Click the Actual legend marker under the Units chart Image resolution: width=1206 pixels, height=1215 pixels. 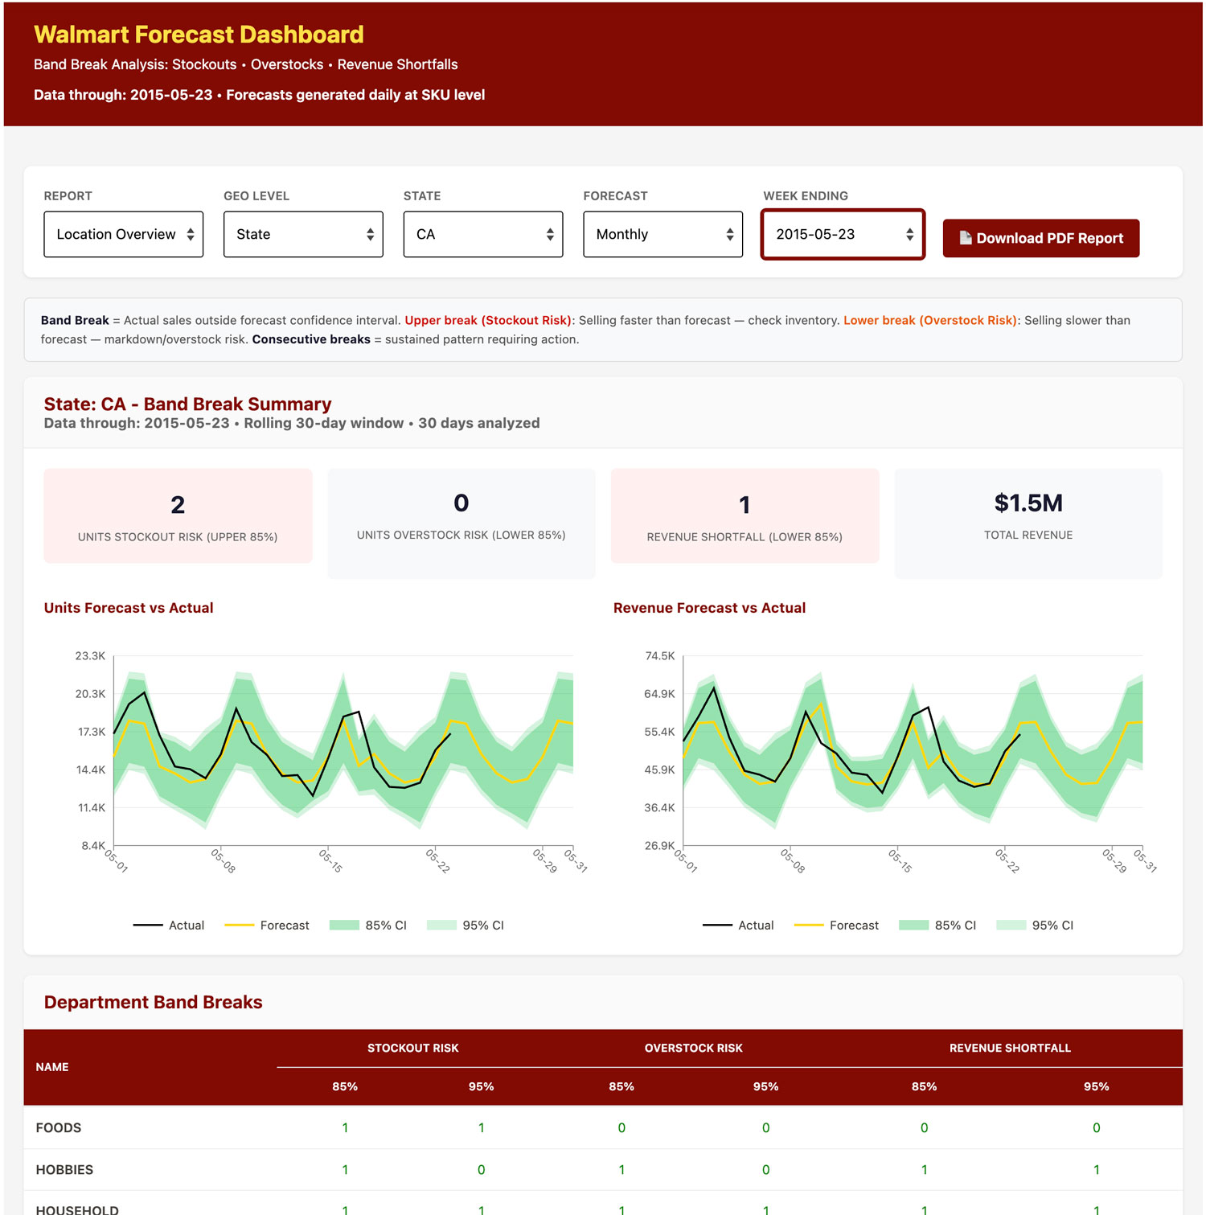tap(149, 925)
